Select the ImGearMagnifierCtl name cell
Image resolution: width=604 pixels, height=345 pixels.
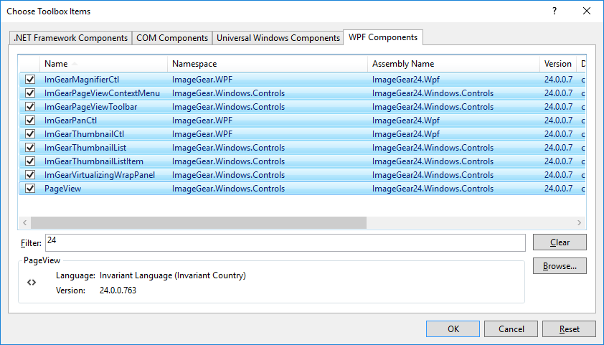[82, 80]
